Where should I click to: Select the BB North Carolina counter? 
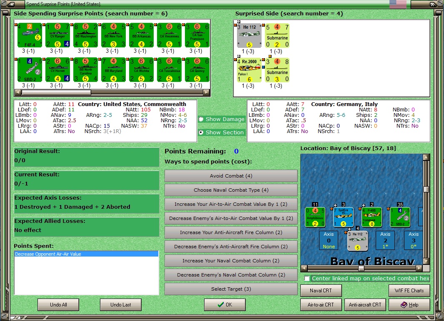(x=85, y=69)
